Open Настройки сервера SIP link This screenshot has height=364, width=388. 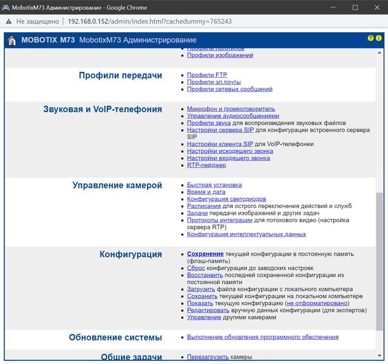pyautogui.click(x=220, y=130)
